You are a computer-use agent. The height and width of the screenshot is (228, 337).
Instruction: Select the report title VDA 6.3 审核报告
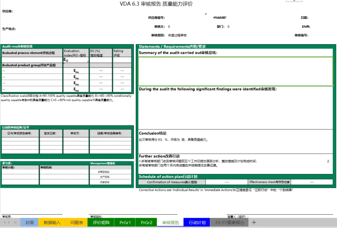coord(156,4)
